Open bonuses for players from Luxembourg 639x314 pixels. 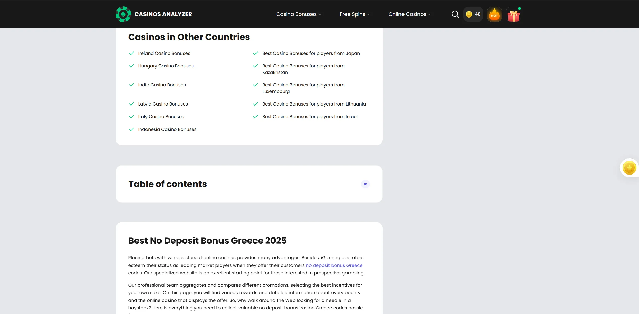pyautogui.click(x=303, y=88)
